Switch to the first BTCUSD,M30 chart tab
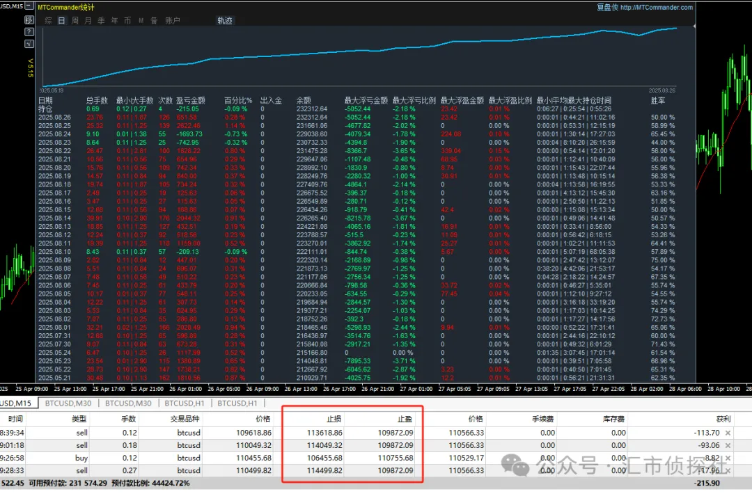 click(x=69, y=403)
